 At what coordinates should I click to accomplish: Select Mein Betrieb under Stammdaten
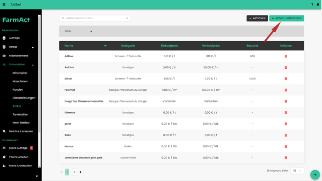click(x=21, y=123)
